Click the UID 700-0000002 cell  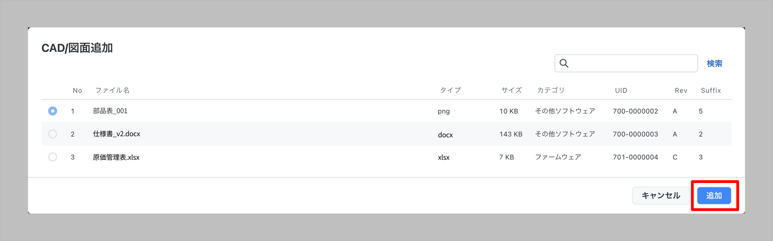635,111
